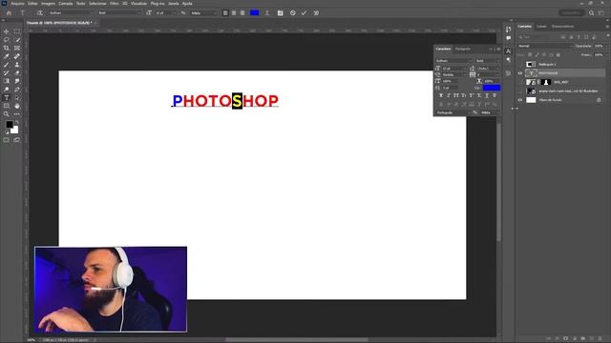Select the Healing Brush tool
The image size is (611, 343).
click(x=17, y=56)
